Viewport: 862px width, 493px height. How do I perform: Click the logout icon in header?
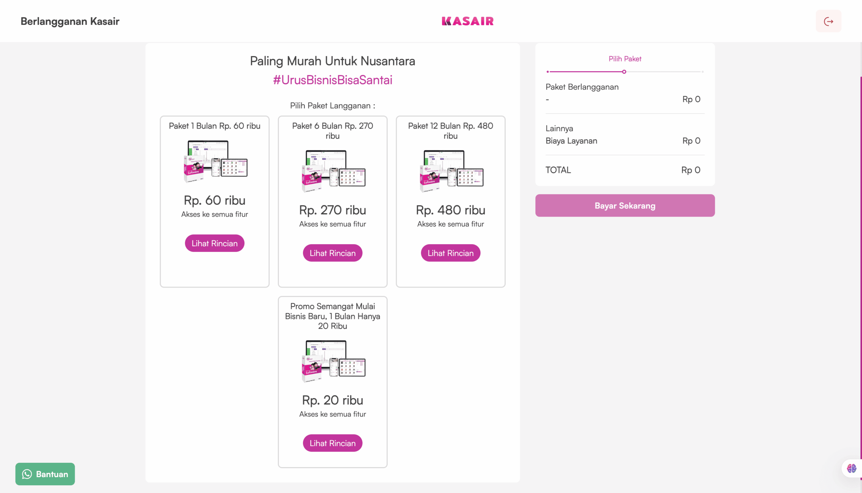pos(828,21)
